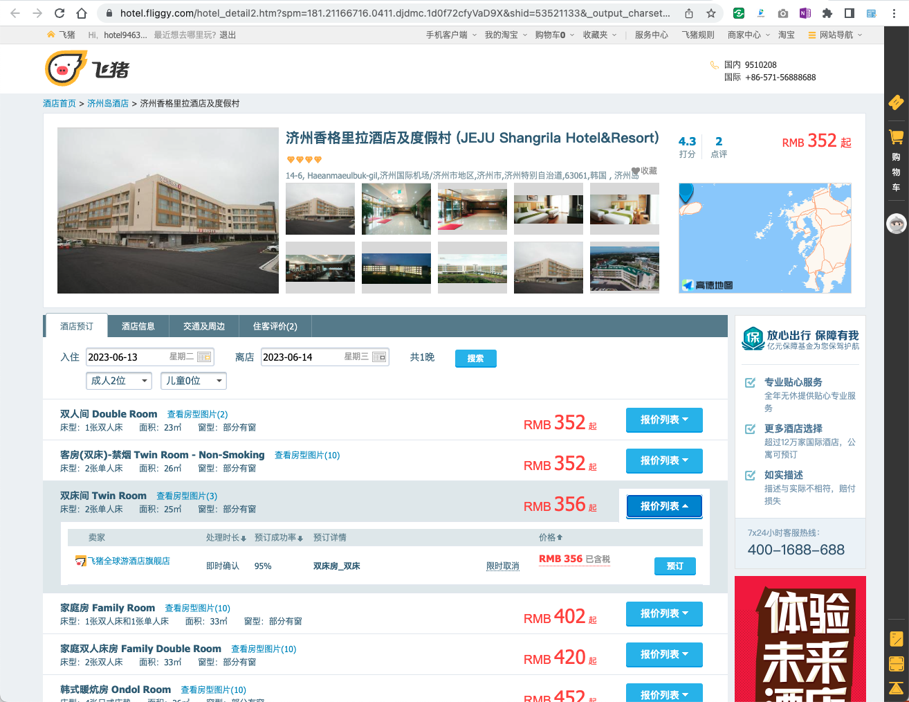
Task: Open 服务中心 in the top bar
Action: tap(652, 35)
